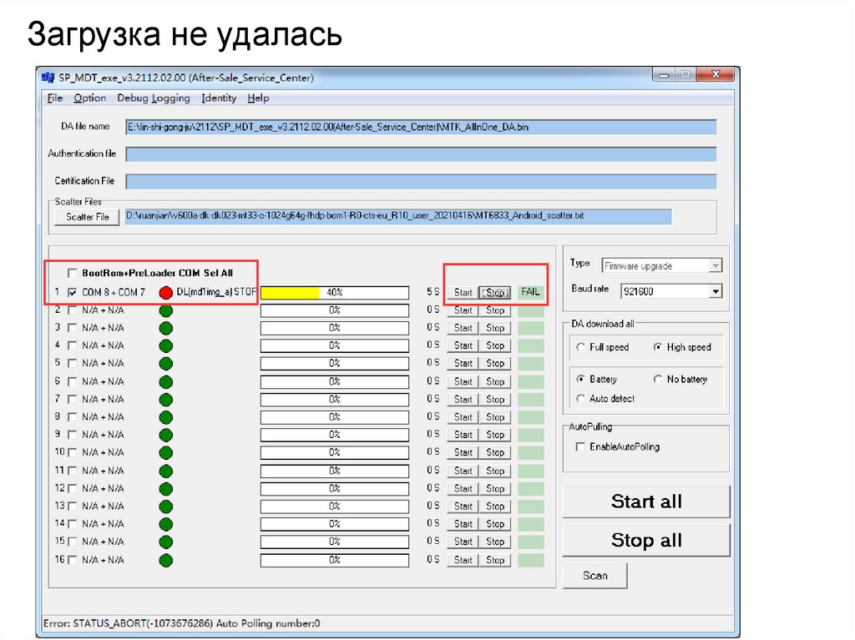The height and width of the screenshot is (640, 855).
Task: Enable the EnableAutoPolling checkbox
Action: (580, 447)
